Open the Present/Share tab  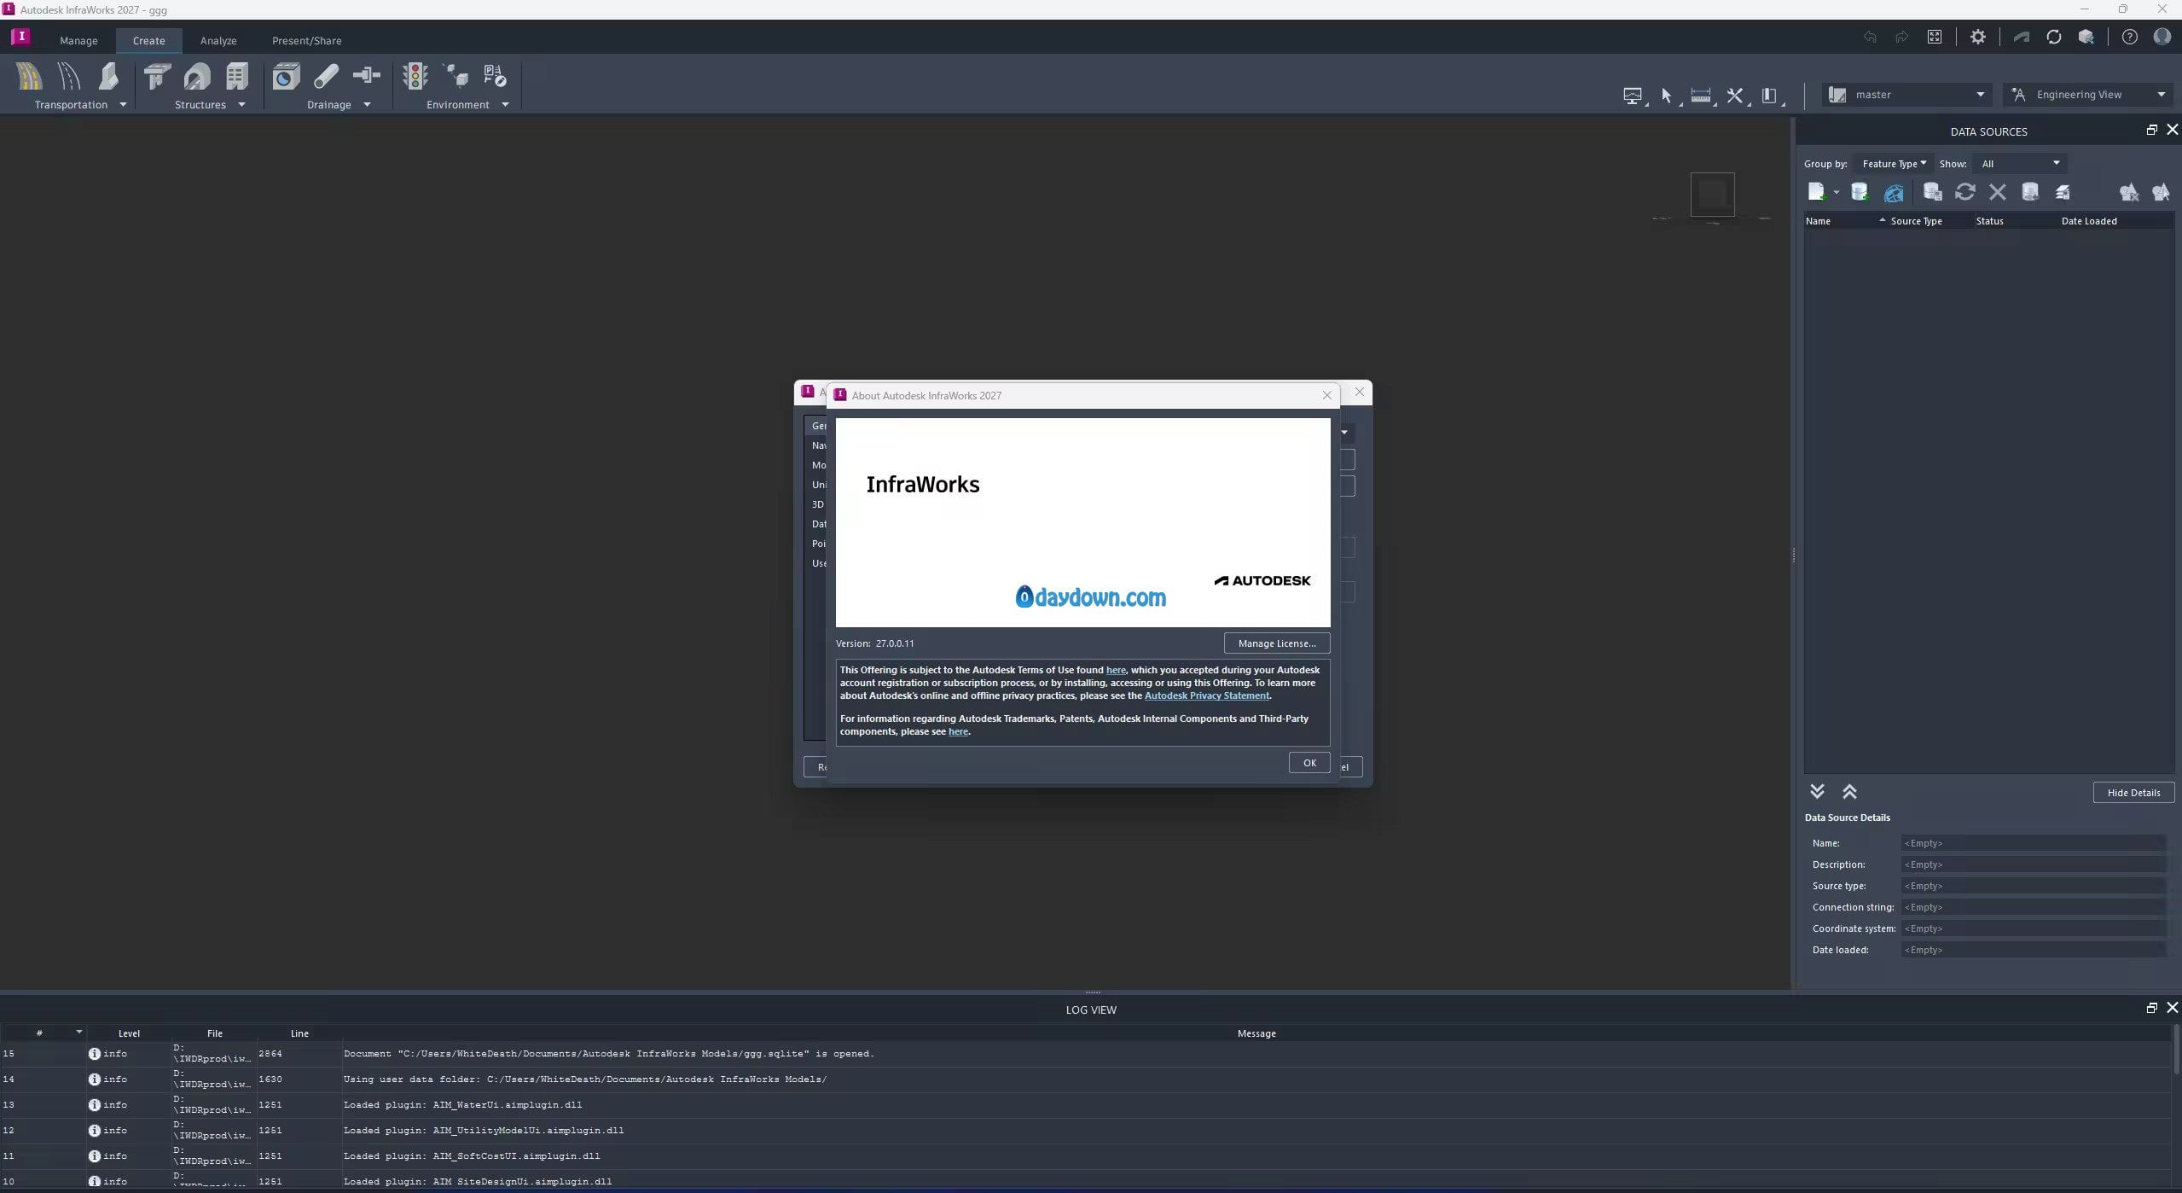[x=306, y=41]
